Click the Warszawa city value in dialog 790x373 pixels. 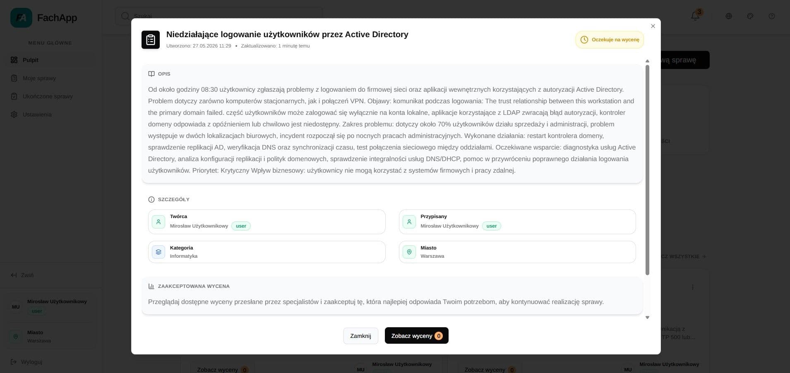pyautogui.click(x=432, y=256)
